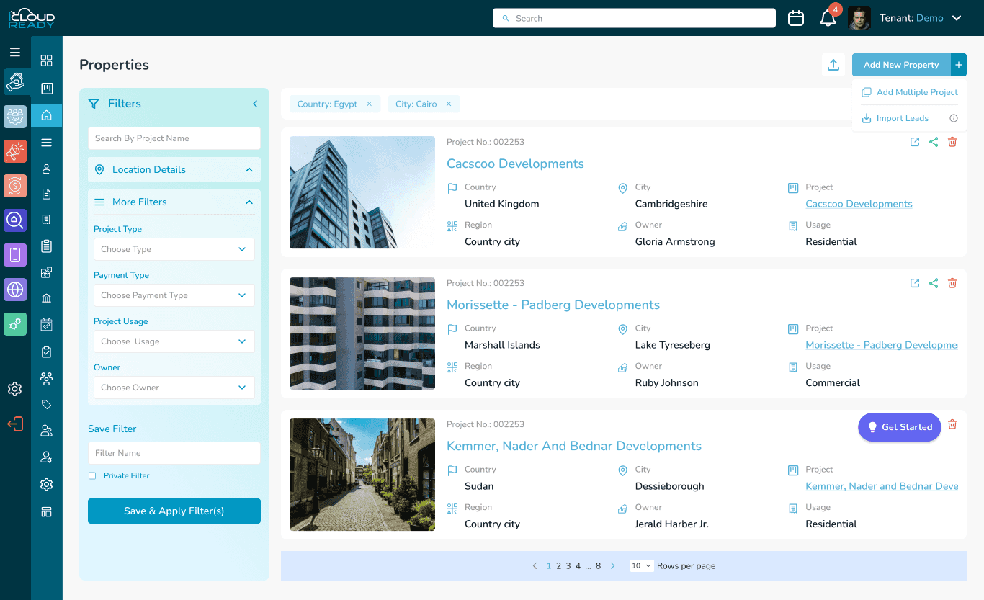Open Cacscoo Developments in external view
Screen dimensions: 984x600
coord(915,142)
